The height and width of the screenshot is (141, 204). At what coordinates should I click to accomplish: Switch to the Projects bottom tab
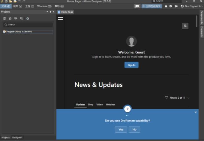6,138
